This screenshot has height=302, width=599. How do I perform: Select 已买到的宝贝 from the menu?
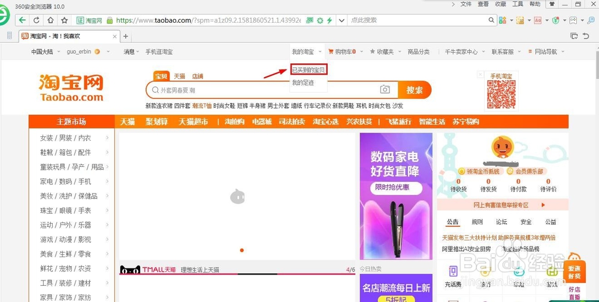(308, 70)
